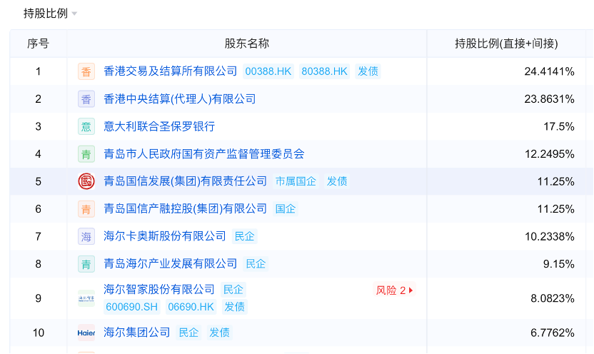The height and width of the screenshot is (354, 594).
Task: Open stock code 00388.HK tag
Action: click(x=268, y=71)
